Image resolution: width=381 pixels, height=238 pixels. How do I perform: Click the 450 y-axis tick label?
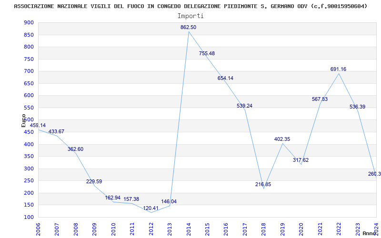tap(29, 132)
